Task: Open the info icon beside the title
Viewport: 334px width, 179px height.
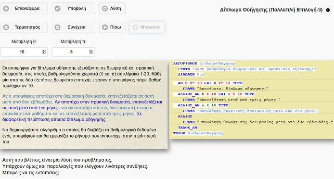Action: [x=328, y=10]
